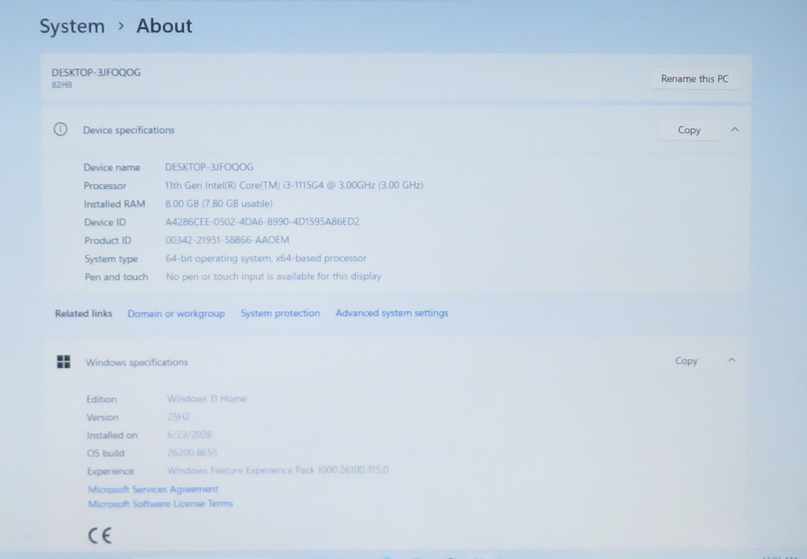Select the Windows Feature Experience Pack value
Image resolution: width=807 pixels, height=559 pixels.
278,470
